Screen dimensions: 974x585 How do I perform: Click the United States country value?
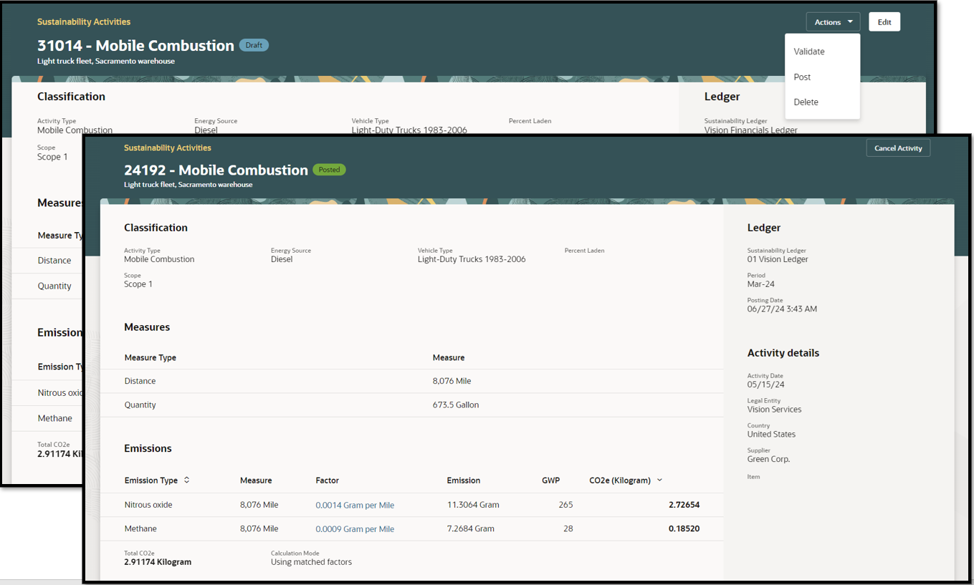[x=771, y=434]
